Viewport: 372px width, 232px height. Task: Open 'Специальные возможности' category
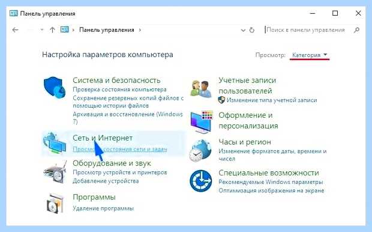coord(269,173)
